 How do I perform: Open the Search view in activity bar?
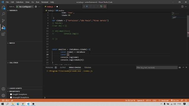point(3,14)
